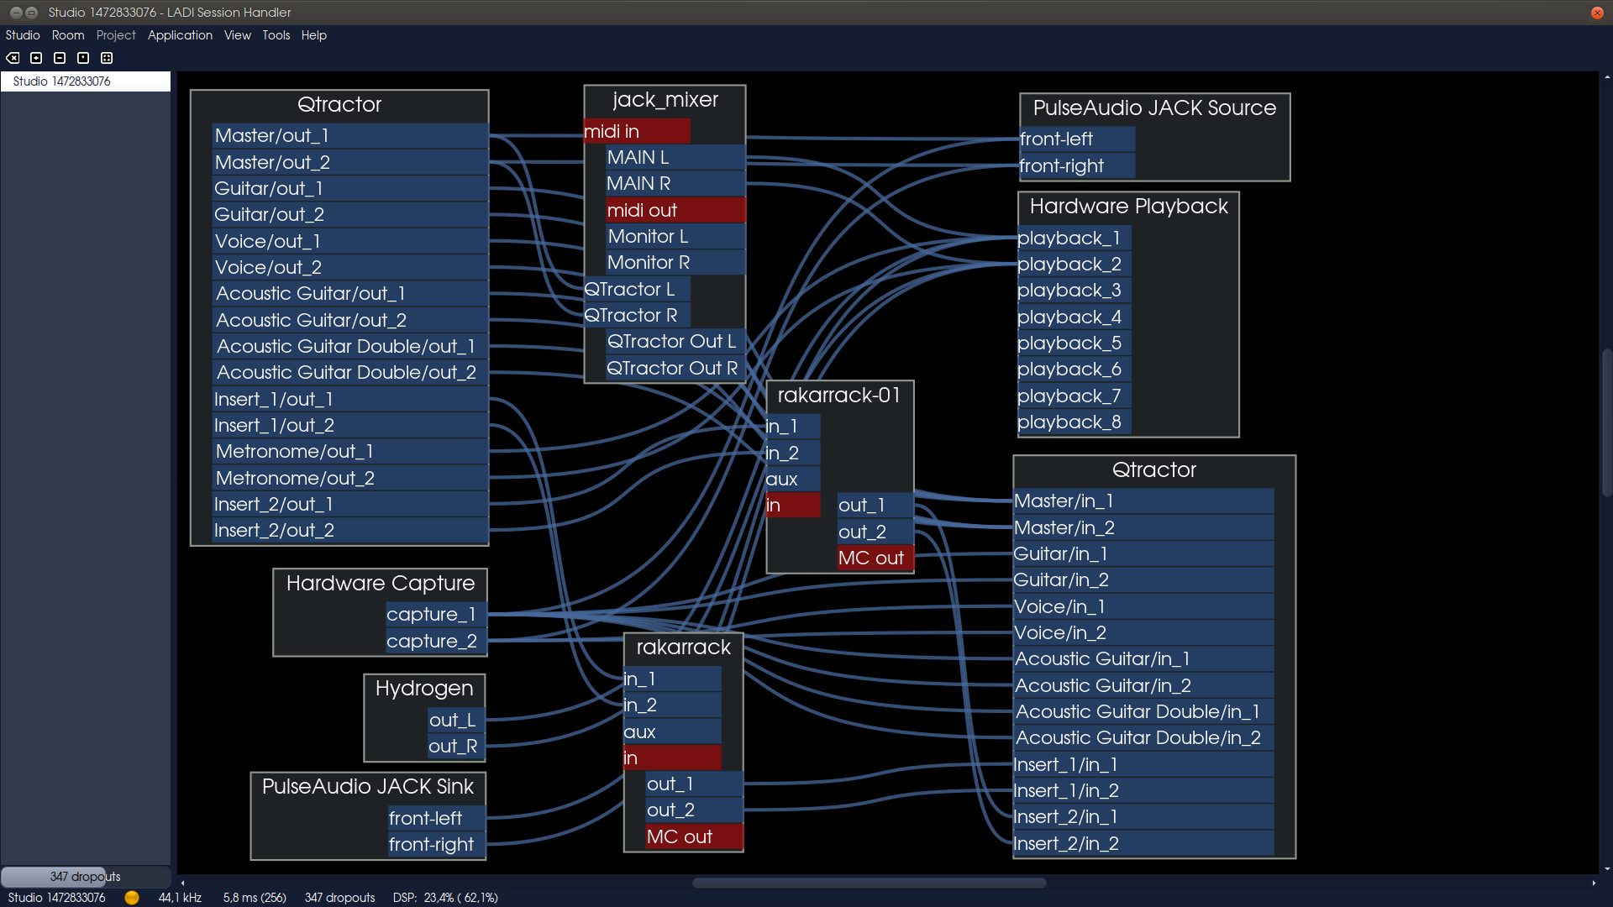
Task: Select the capture_1 port
Action: [435, 615]
